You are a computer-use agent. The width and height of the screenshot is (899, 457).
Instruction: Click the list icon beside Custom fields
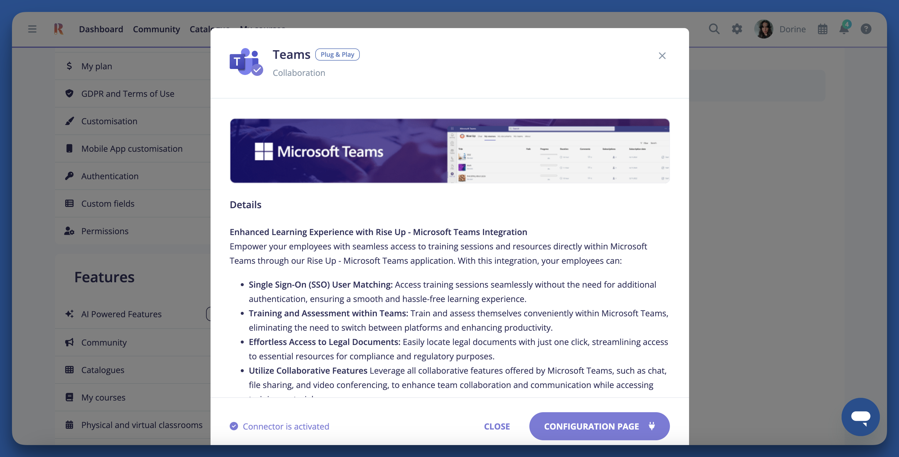pyautogui.click(x=69, y=203)
